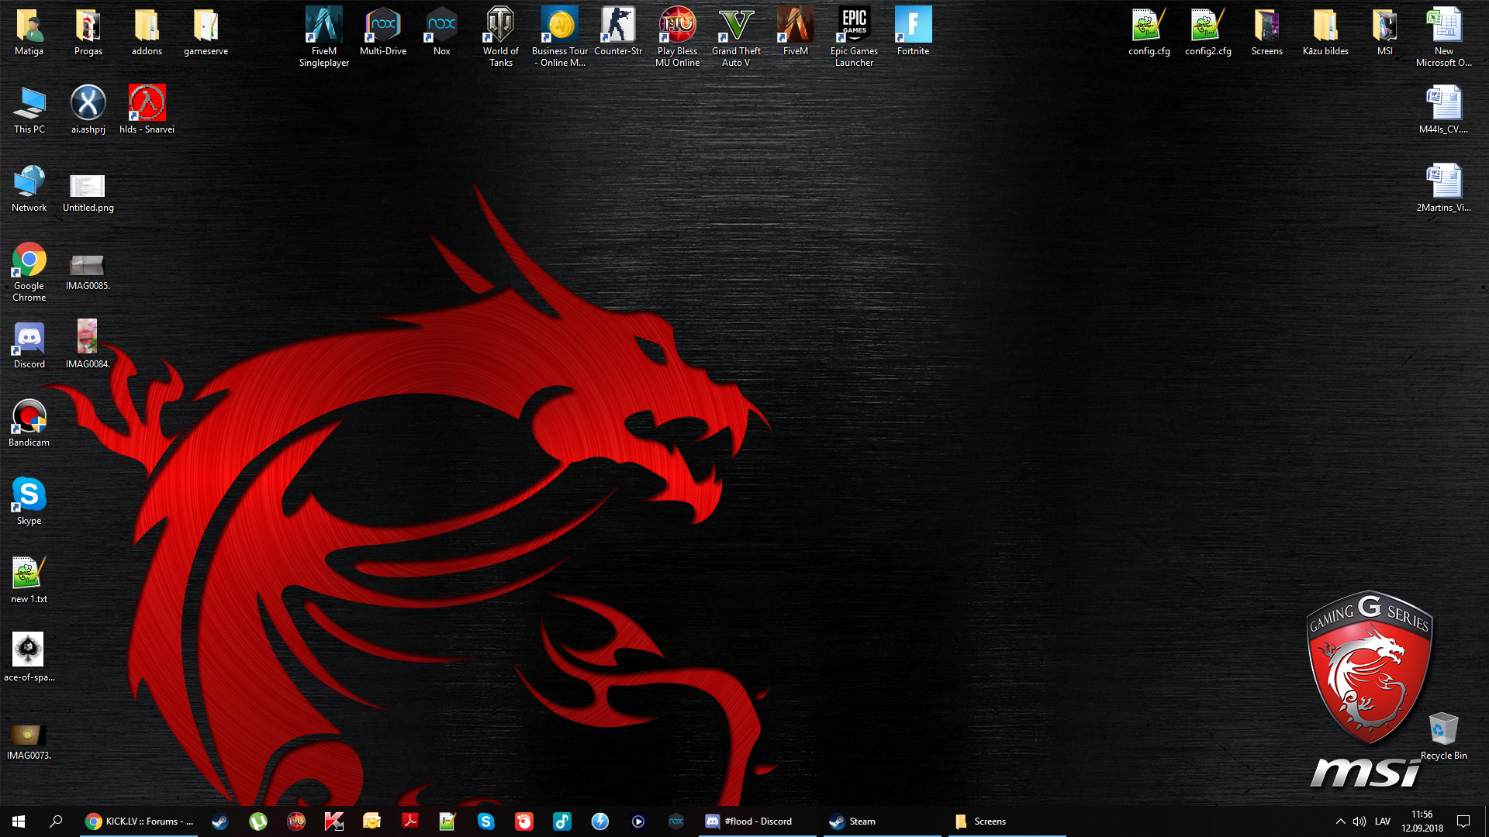Screen dimensions: 1489x837
Task: Open the Progas folder
Action: coord(88,32)
